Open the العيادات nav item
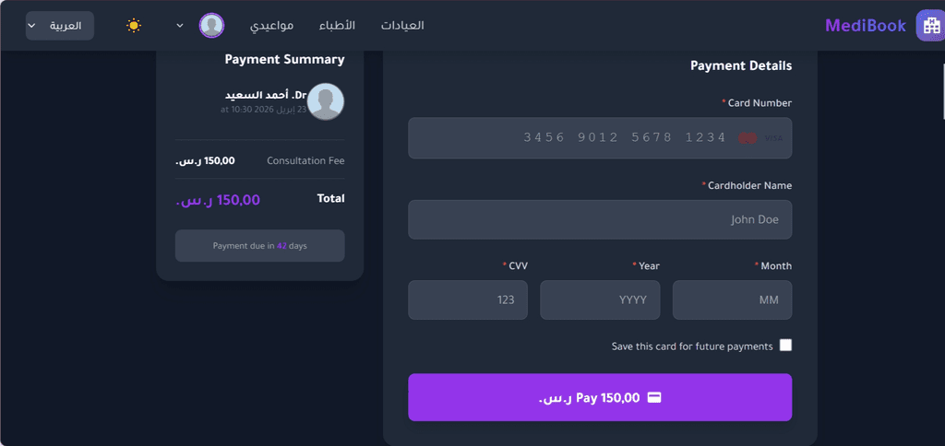945x446 pixels. pyautogui.click(x=402, y=26)
